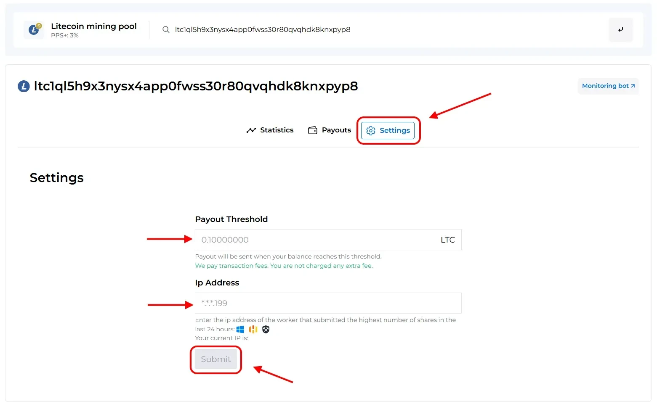Image resolution: width=657 pixels, height=404 pixels.
Task: Click the Windows logo icon
Action: coord(240,329)
